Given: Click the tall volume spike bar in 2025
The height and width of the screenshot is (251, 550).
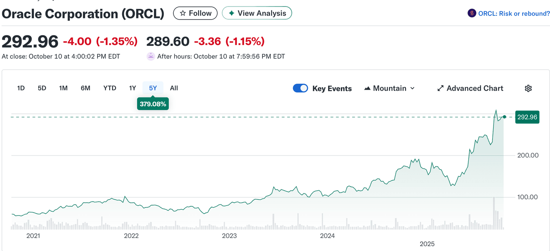Looking at the screenshot, I should (494, 213).
